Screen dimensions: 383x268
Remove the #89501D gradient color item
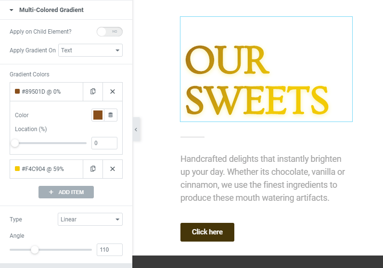113,91
